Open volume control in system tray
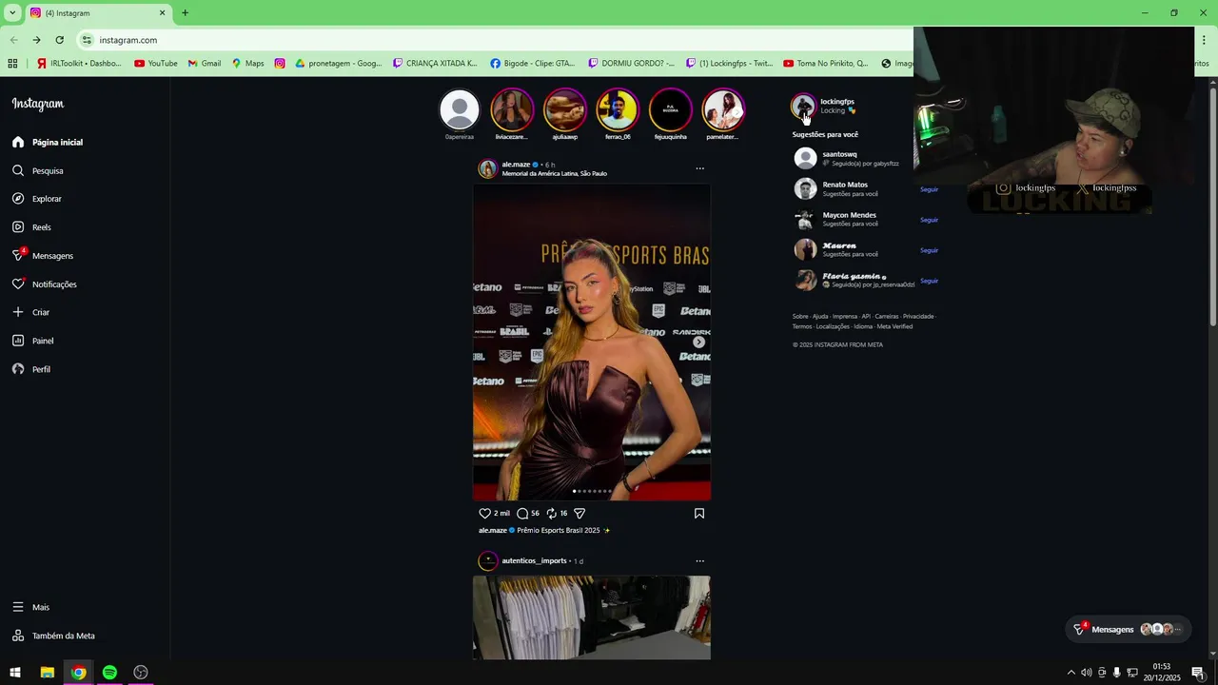The image size is (1218, 685). click(x=1086, y=673)
